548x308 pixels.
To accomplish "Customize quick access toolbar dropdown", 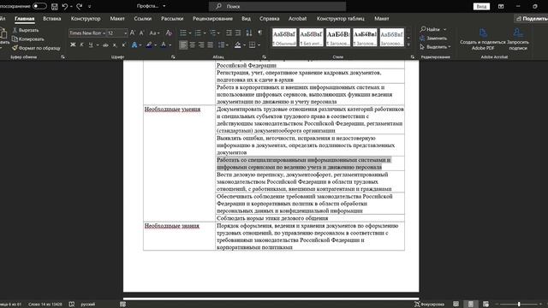I will [x=89, y=6].
